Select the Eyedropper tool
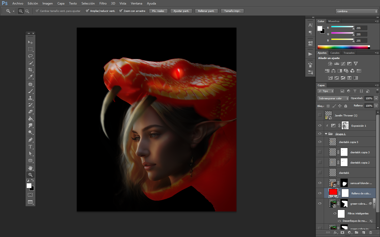 (30, 77)
